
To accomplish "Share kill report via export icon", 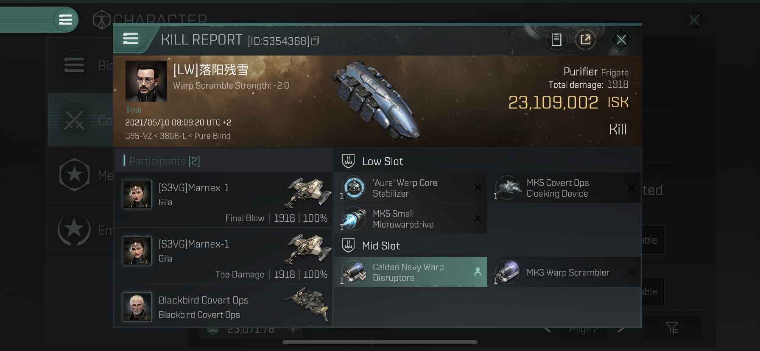I will point(585,40).
